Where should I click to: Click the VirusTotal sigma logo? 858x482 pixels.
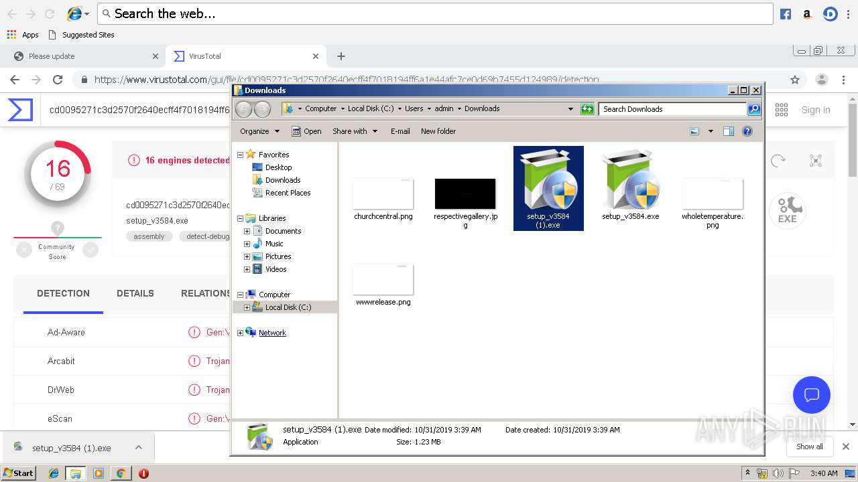20,110
